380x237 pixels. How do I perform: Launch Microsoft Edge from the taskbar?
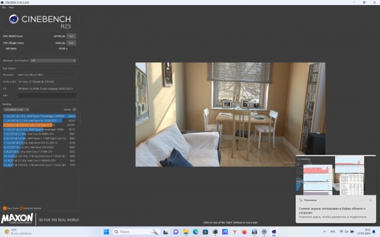tap(196, 232)
